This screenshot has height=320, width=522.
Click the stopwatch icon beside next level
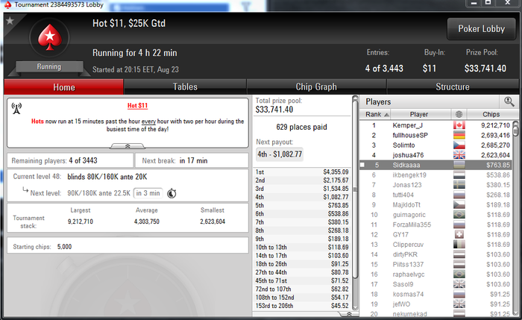coord(172,193)
